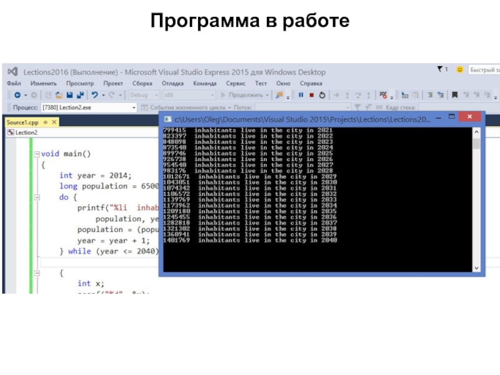Open the Файл menu
Viewport: 500px width, 375px height.
[14, 84]
